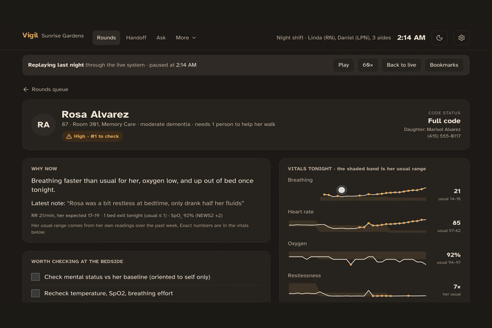The width and height of the screenshot is (492, 328).
Task: Click the Night shift staff summary
Action: 333,38
